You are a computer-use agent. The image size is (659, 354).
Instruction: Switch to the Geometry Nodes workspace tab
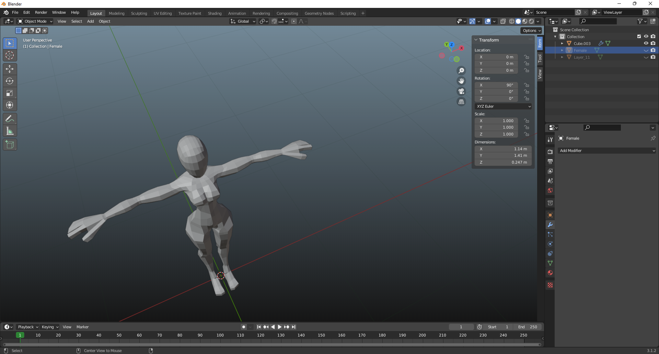pyautogui.click(x=319, y=13)
